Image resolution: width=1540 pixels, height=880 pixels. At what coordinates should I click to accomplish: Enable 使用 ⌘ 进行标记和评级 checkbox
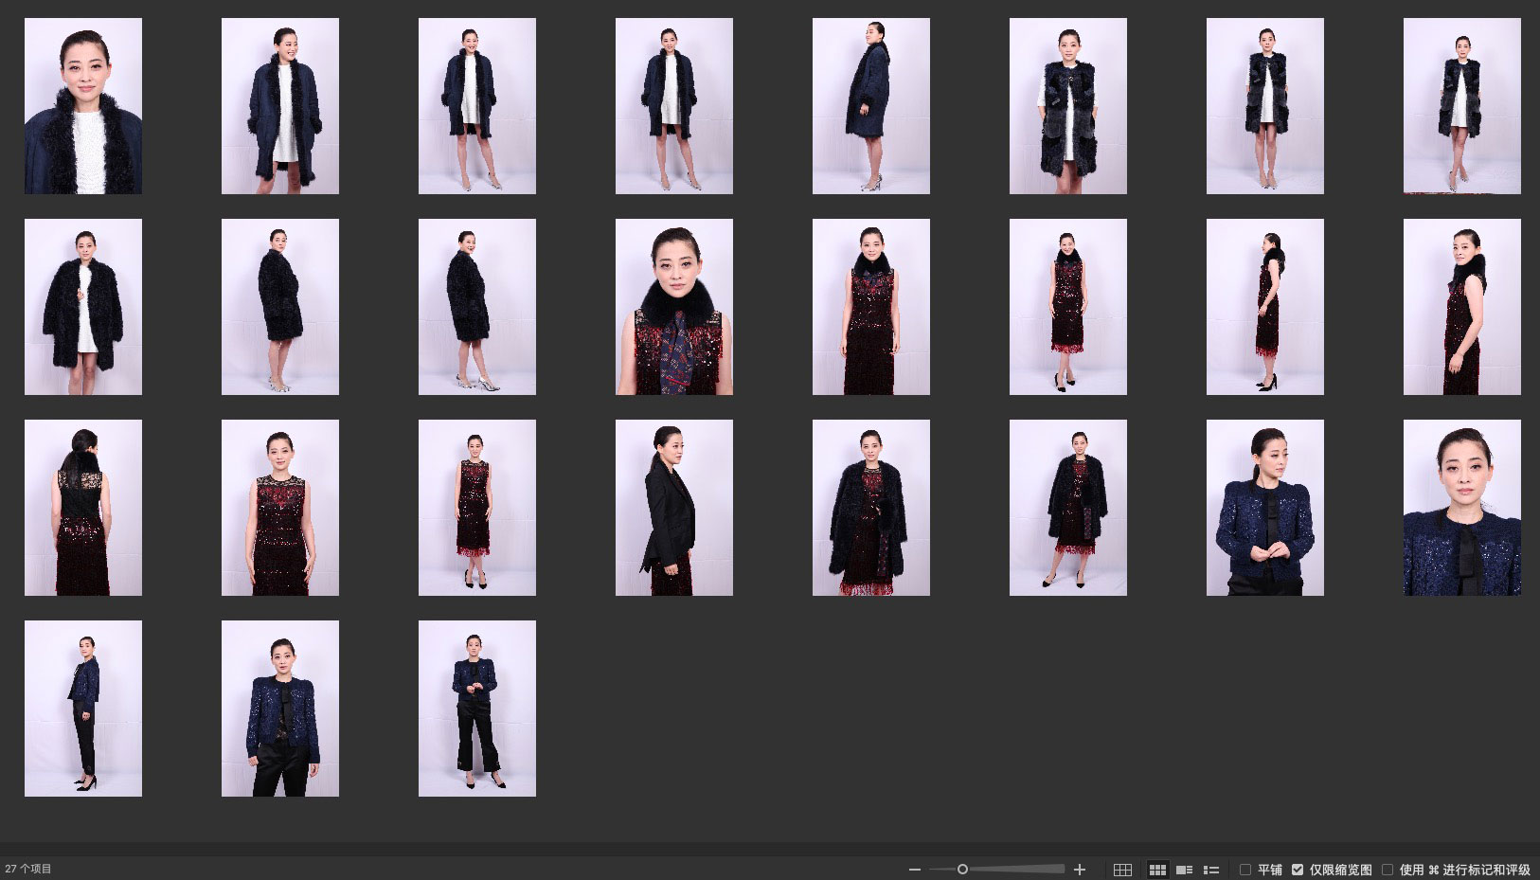(1388, 870)
